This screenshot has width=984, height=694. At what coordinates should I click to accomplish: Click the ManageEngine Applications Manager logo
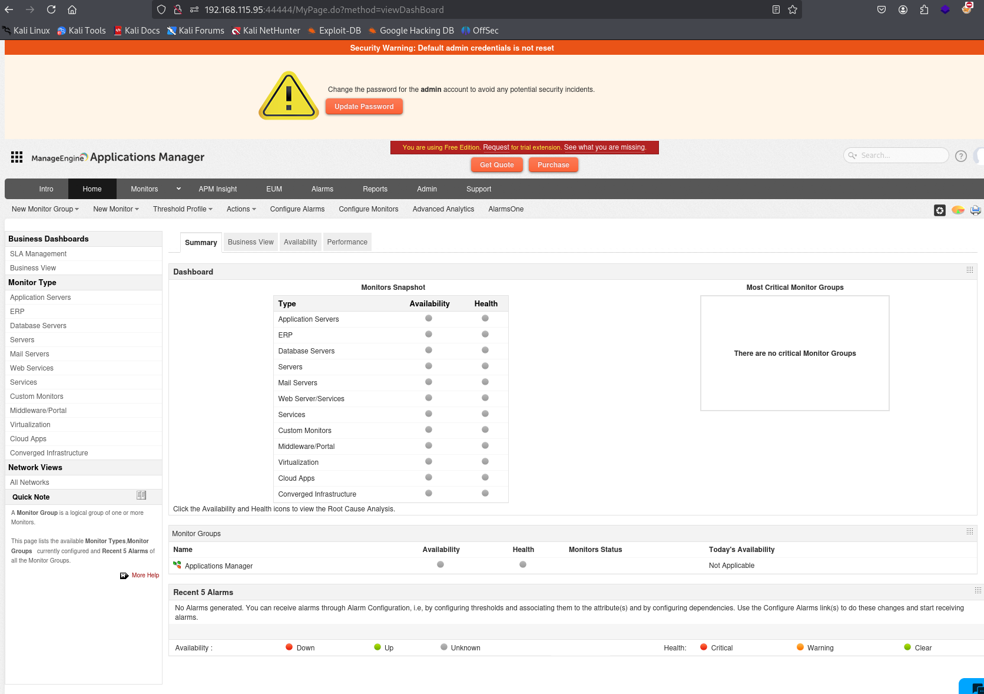[x=118, y=157]
